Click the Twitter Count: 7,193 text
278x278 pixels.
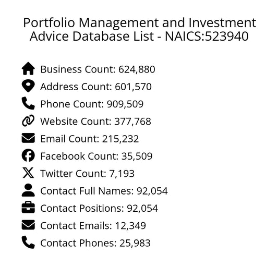88,173
